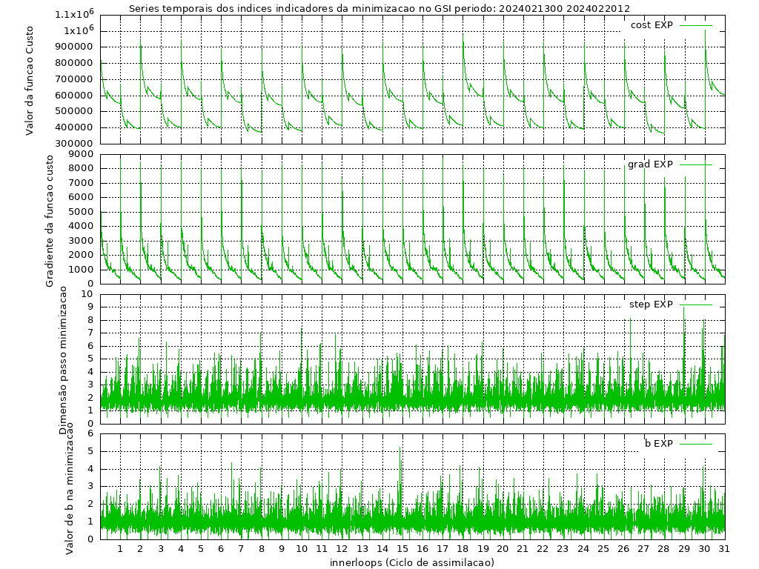The height and width of the screenshot is (569, 759).
Task: Click the 1.1x10^6 y-axis tick label
Action: (x=74, y=15)
